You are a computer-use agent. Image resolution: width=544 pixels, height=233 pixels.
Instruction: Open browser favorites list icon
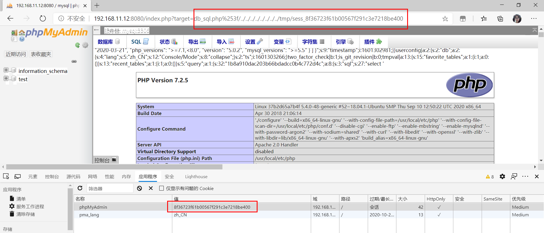click(x=484, y=19)
